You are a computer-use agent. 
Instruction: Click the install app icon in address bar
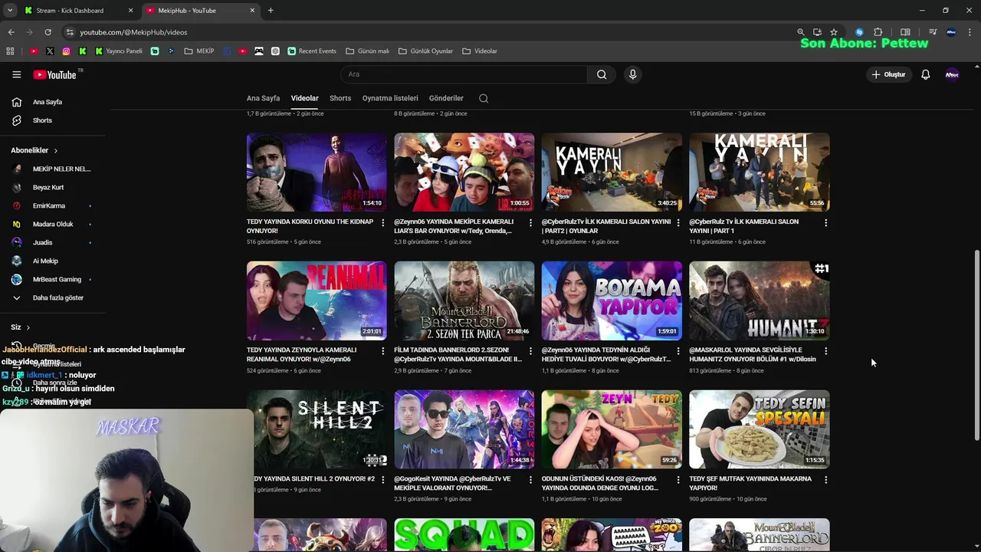point(817,32)
